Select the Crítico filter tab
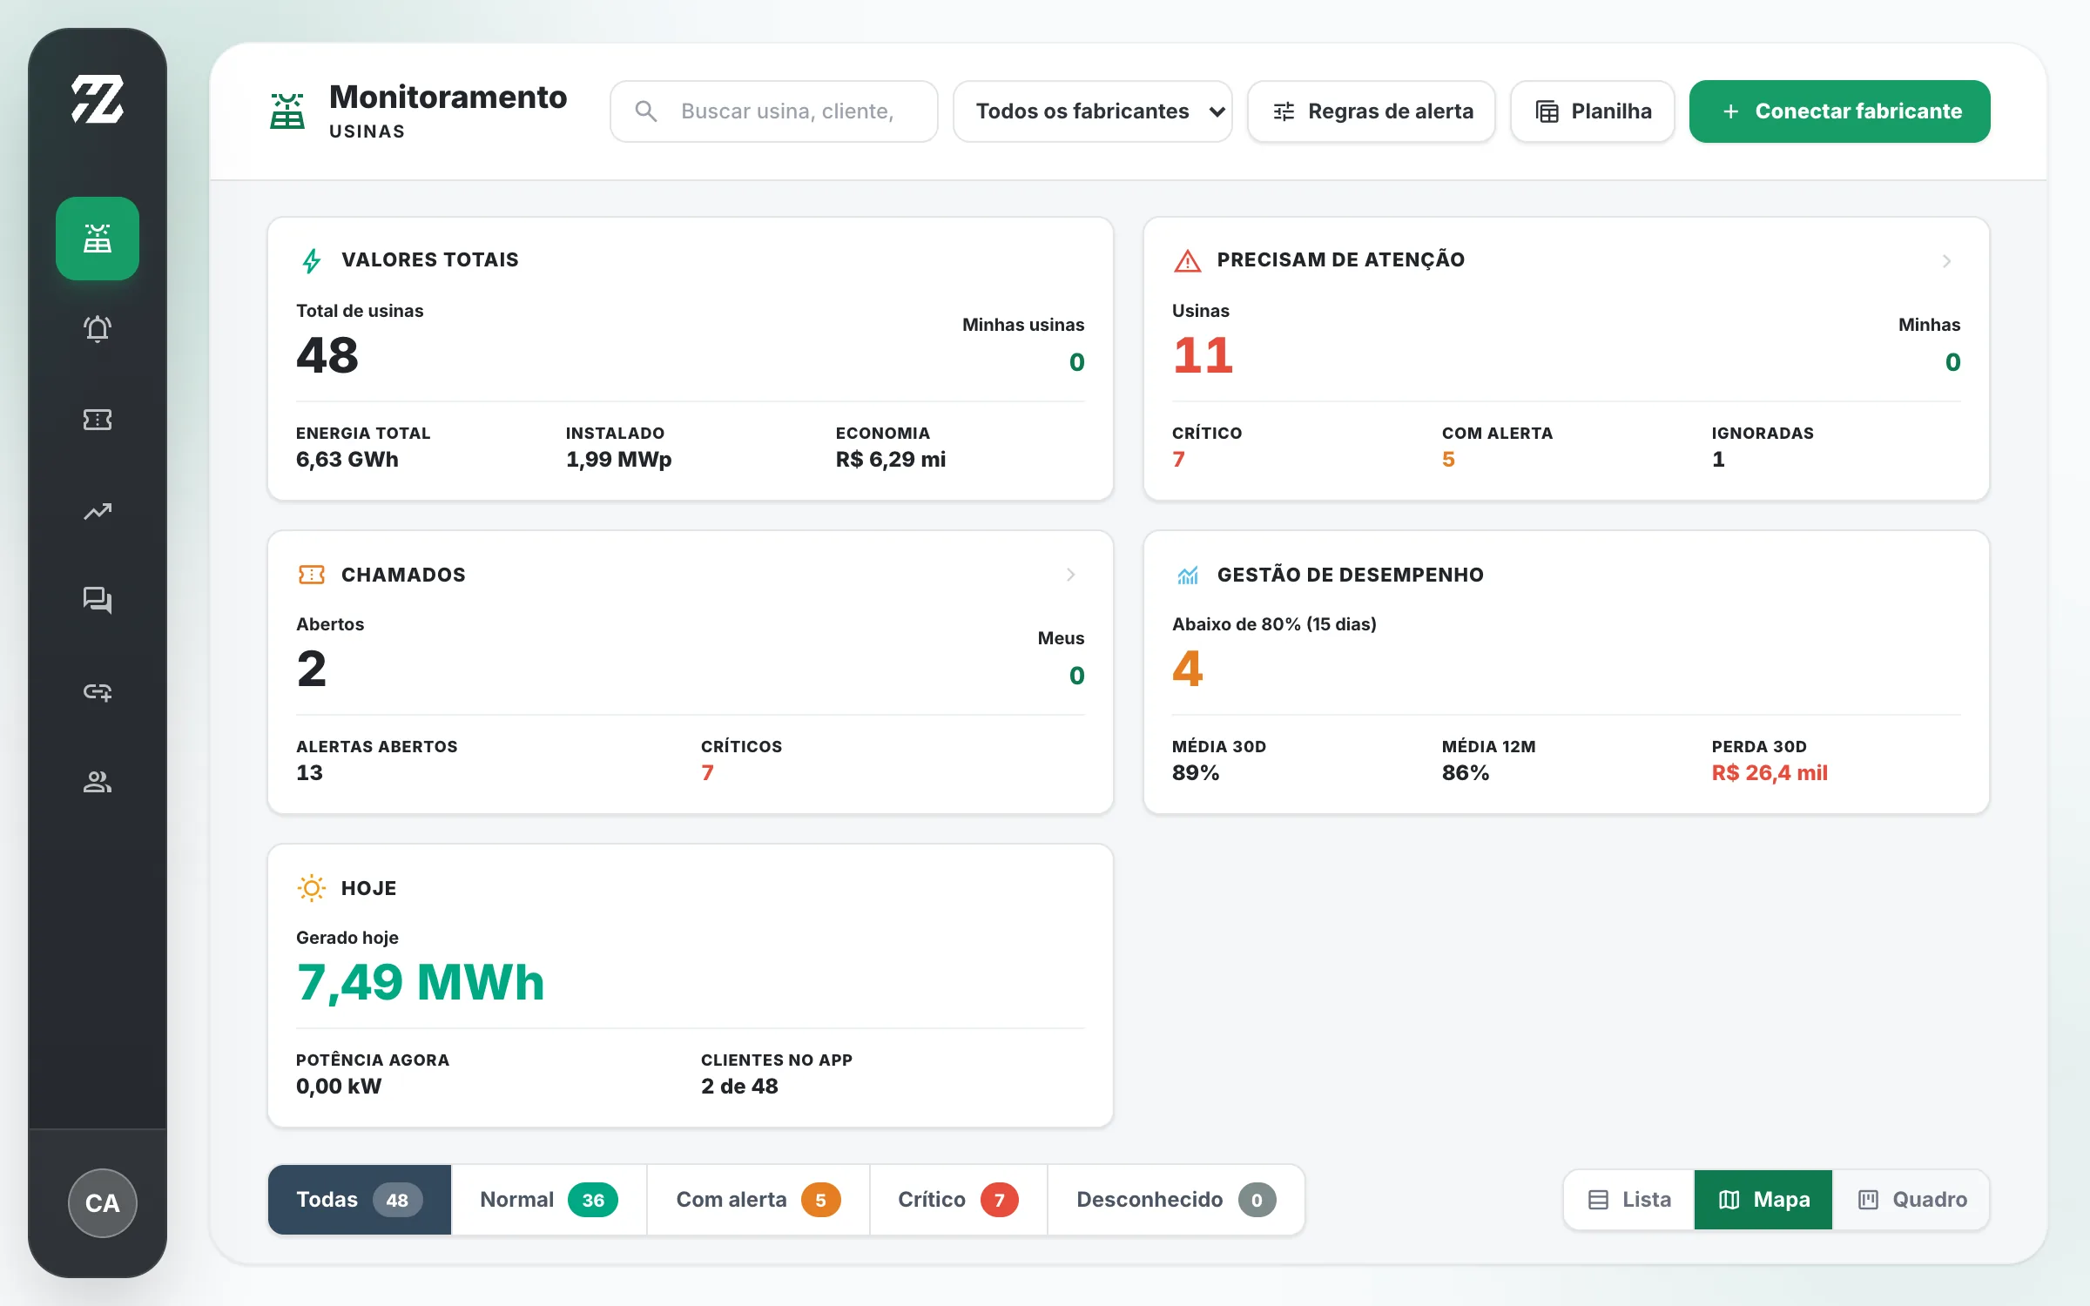This screenshot has height=1306, width=2090. [x=958, y=1200]
